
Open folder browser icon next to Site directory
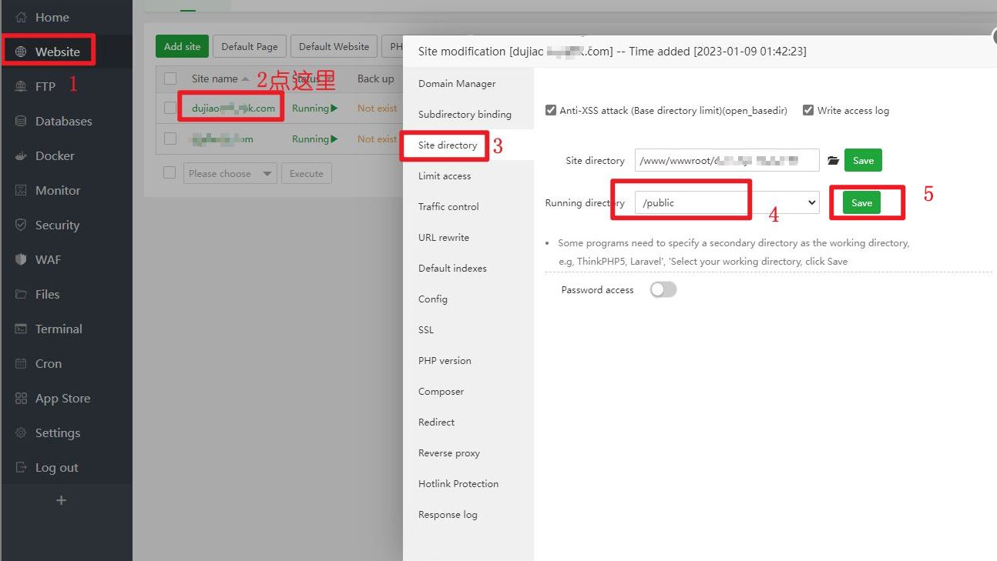click(833, 160)
